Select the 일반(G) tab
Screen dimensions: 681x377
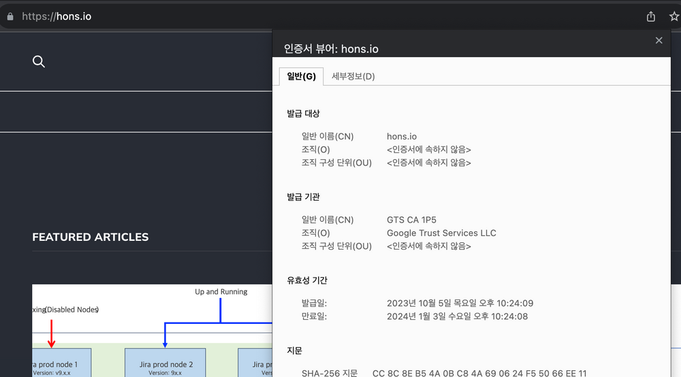tap(302, 76)
